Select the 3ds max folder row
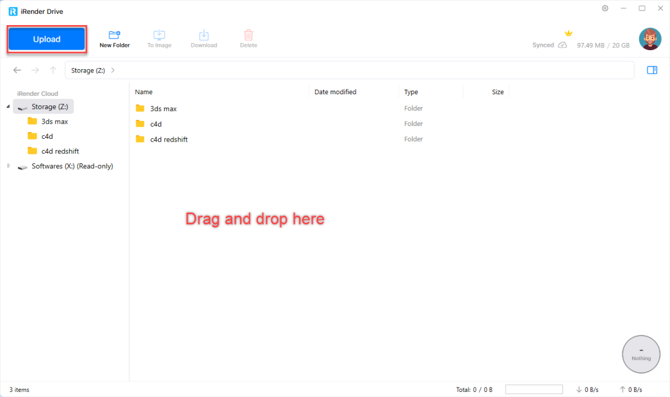 163,109
